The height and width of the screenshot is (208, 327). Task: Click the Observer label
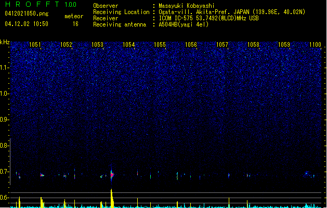(106, 6)
